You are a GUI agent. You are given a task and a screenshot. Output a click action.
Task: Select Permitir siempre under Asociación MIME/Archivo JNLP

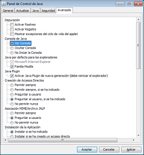click(12, 113)
